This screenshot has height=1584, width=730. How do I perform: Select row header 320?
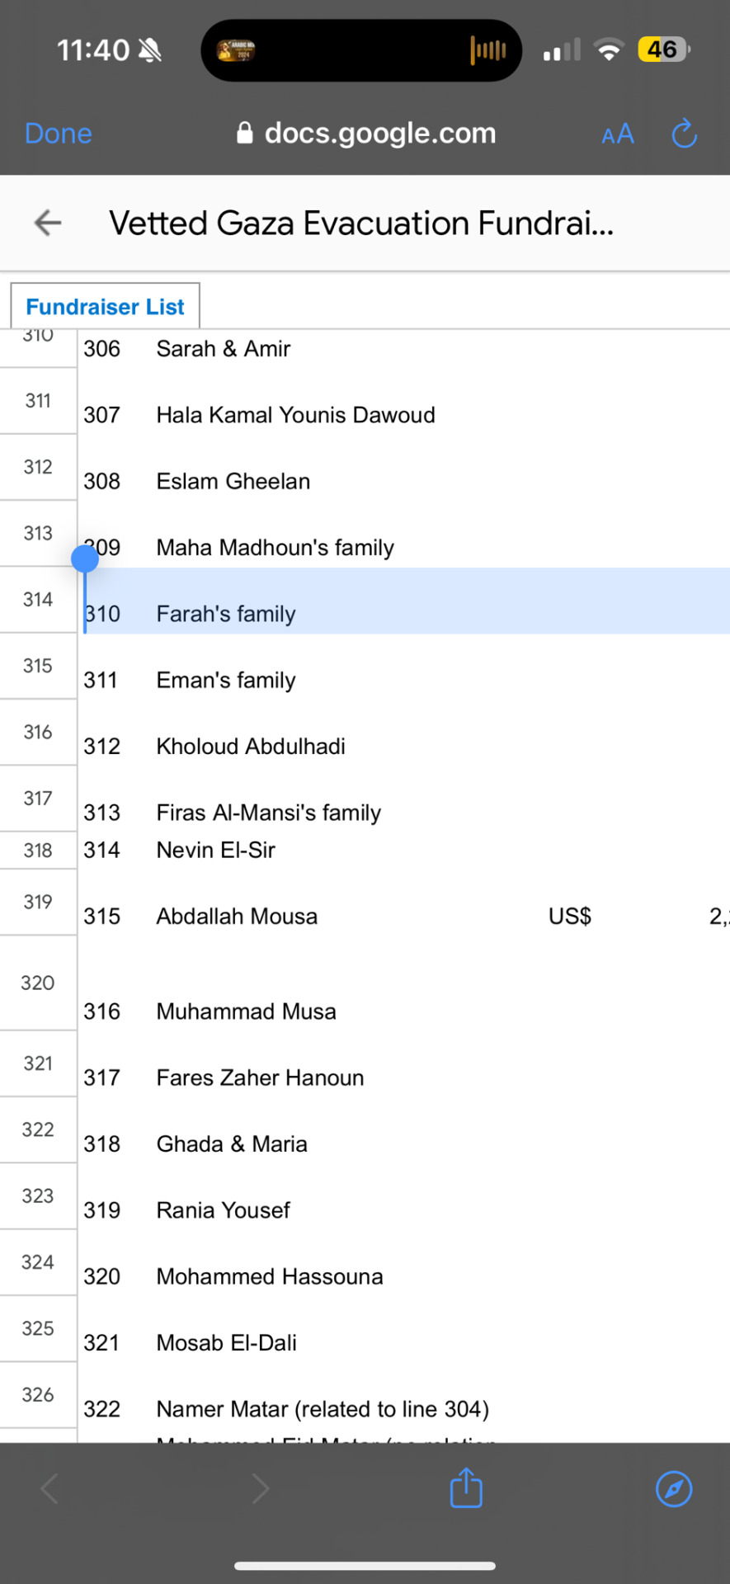[38, 983]
